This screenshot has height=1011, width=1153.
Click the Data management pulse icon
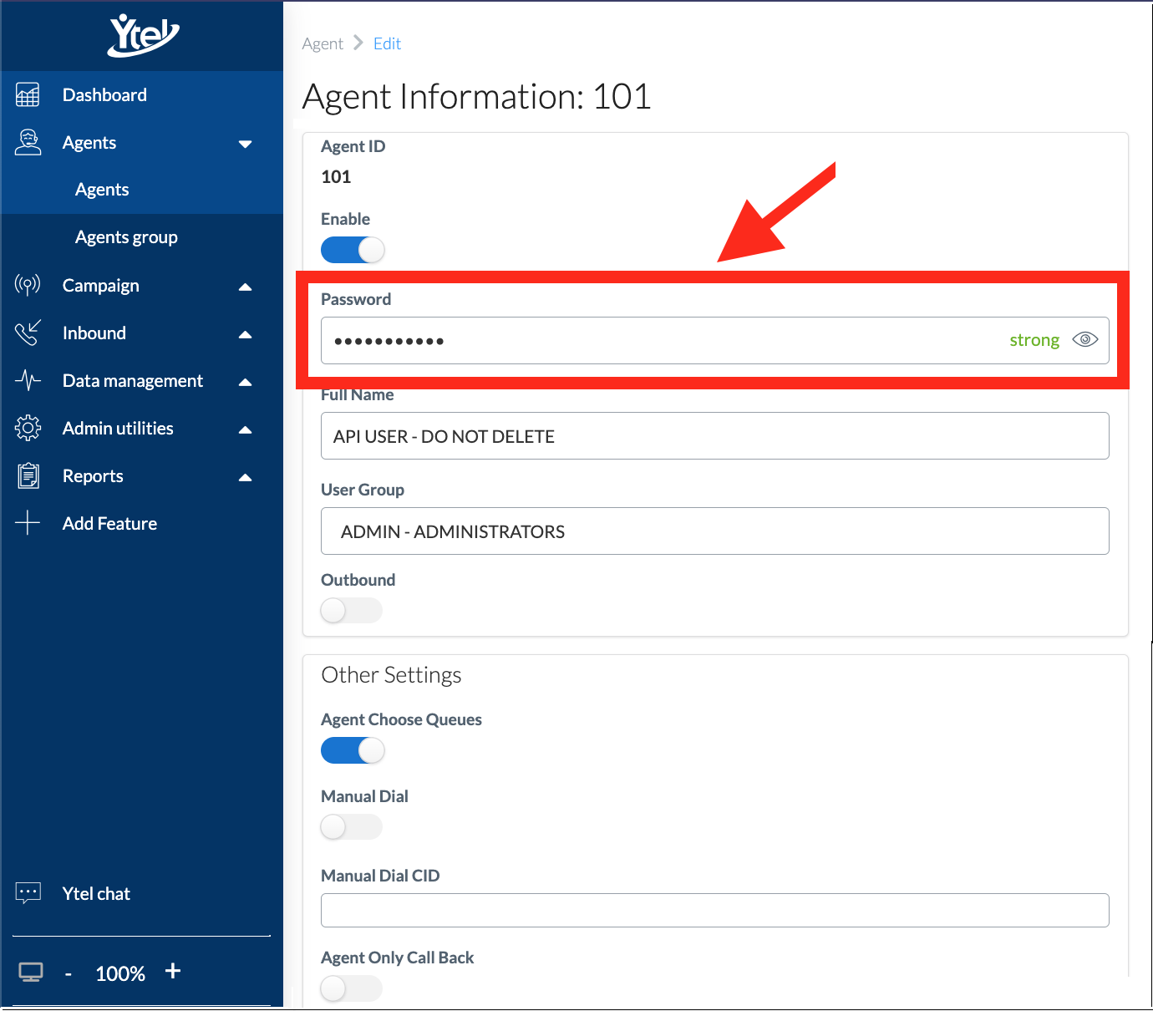[28, 380]
